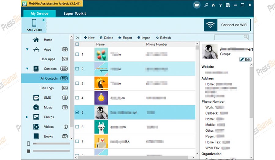This screenshot has width=275, height=160.
Task: Go to the home icon in title bar
Action: 213,5
